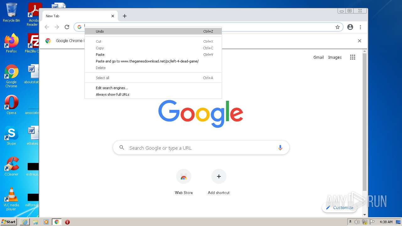Select the New Tab tab
The width and height of the screenshot is (402, 226).
coord(80,16)
